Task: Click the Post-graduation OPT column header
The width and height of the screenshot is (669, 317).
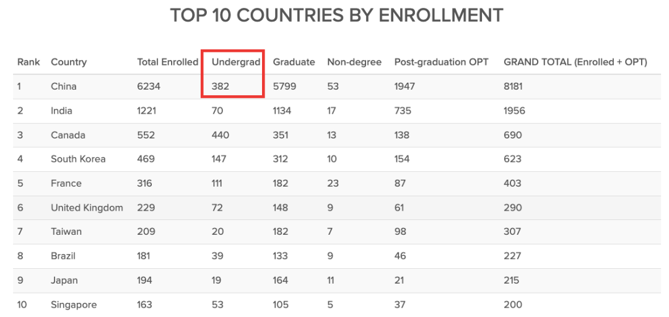Action: [441, 62]
